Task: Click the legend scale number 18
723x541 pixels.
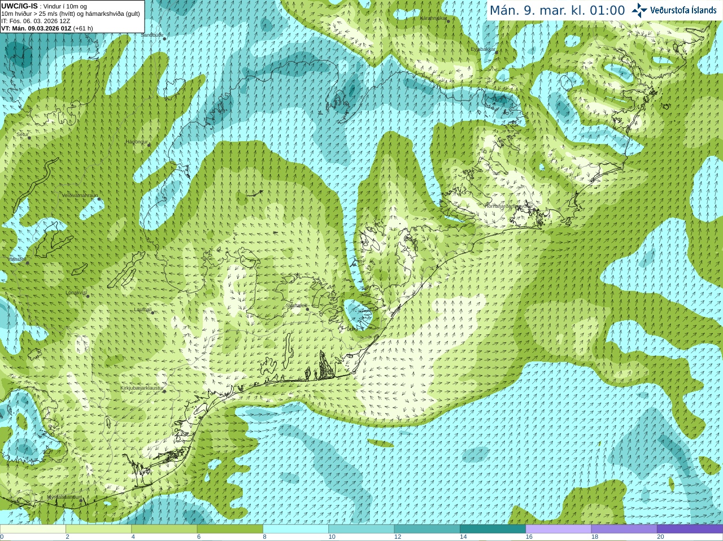Action: 595,537
